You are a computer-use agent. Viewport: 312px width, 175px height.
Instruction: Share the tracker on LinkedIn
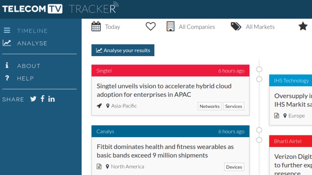pos(51,99)
